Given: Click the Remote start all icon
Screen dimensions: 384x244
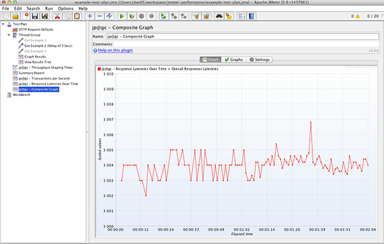Looking at the screenshot, I should pos(164,16).
